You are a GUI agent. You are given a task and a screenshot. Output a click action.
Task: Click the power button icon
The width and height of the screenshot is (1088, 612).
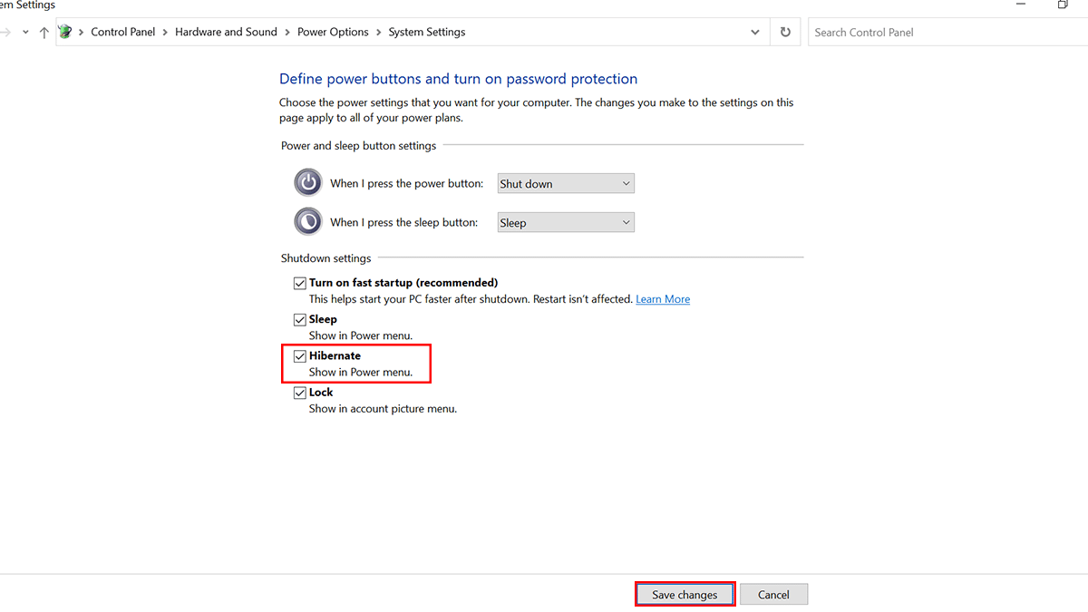click(x=308, y=182)
